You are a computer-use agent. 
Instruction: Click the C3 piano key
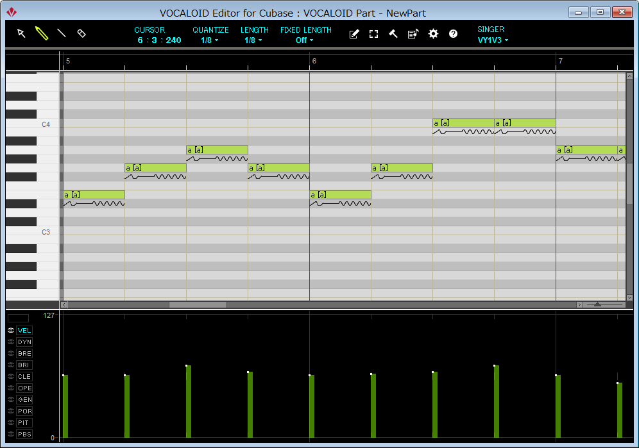[33, 232]
